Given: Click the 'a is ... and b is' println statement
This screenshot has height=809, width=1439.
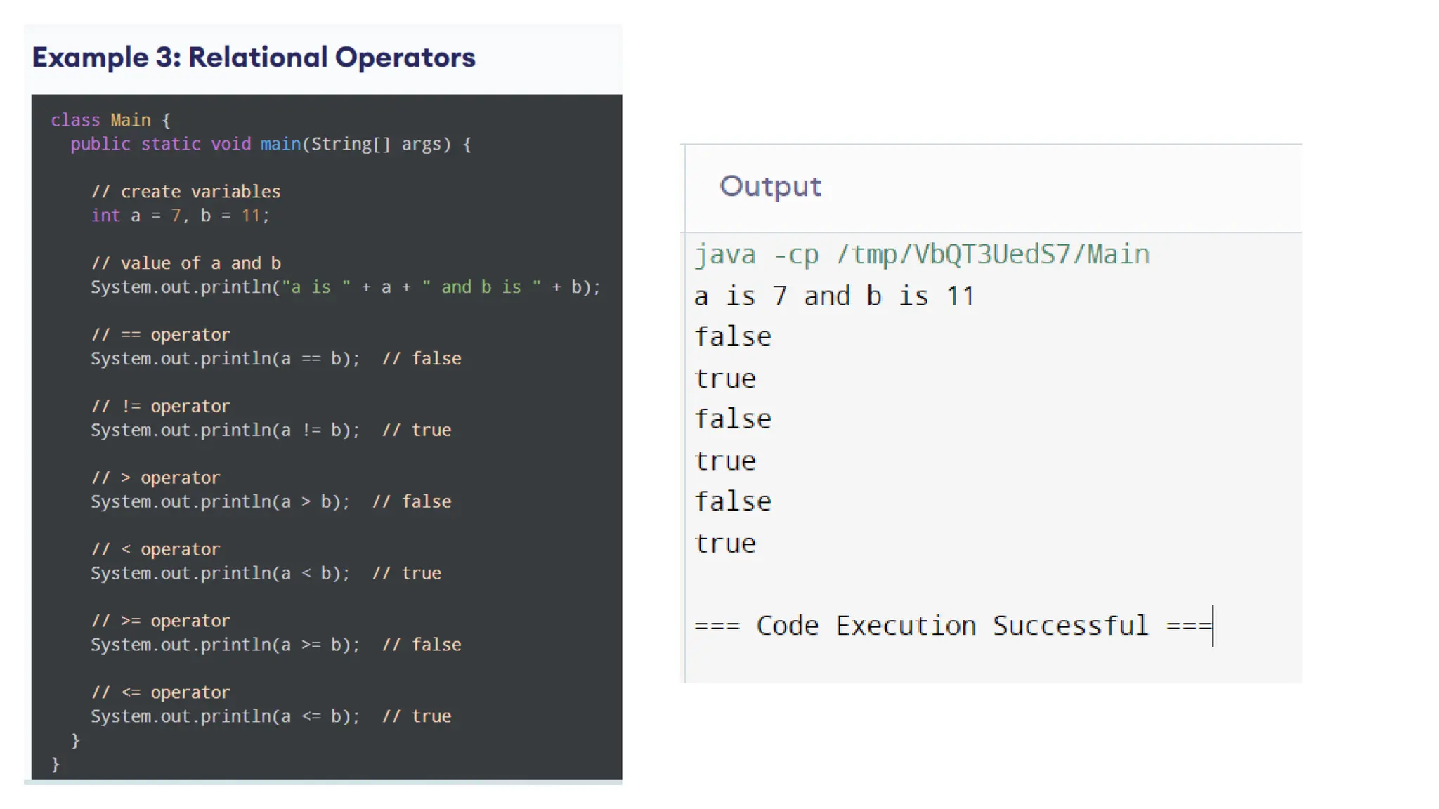Looking at the screenshot, I should point(345,287).
